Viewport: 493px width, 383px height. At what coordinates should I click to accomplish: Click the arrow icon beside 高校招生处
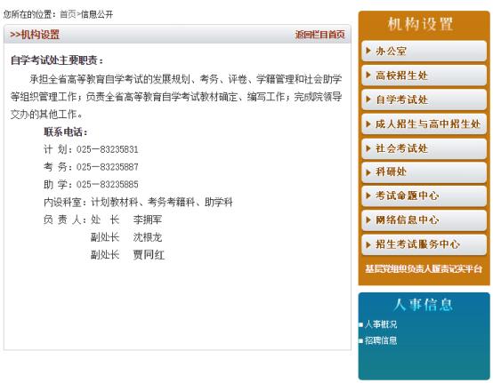pos(368,75)
